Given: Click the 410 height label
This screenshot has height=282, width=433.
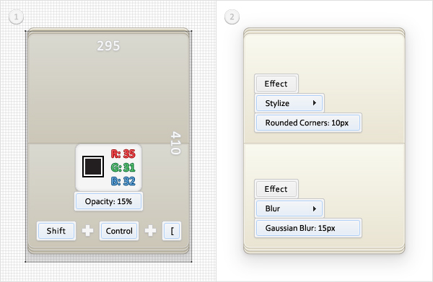Looking at the screenshot, I should click(x=175, y=143).
